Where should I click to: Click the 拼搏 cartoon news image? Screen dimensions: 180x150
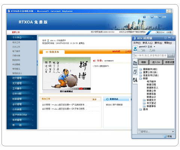(x=66, y=73)
